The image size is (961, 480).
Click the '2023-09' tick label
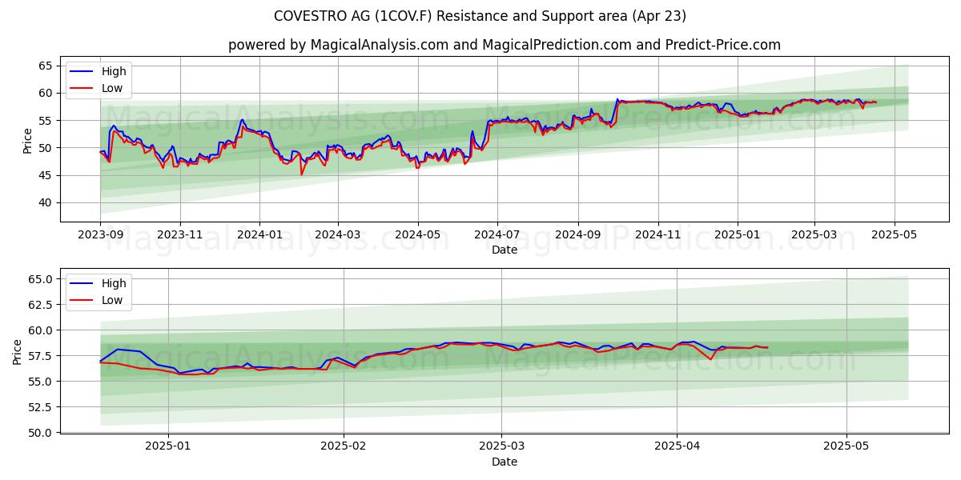tap(100, 235)
